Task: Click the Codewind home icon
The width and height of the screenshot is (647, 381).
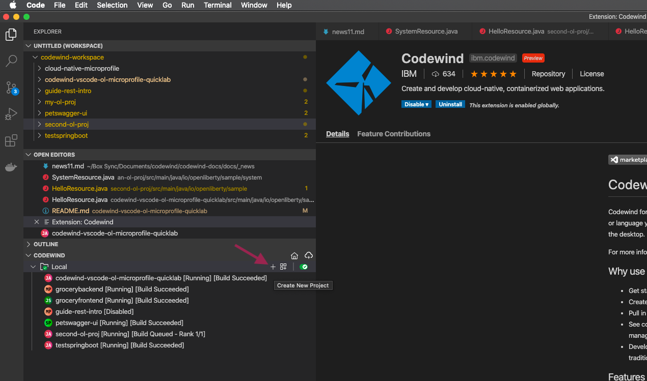Action: tap(294, 255)
